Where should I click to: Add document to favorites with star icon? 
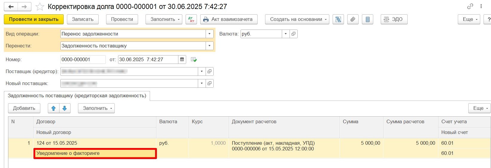pos(40,7)
